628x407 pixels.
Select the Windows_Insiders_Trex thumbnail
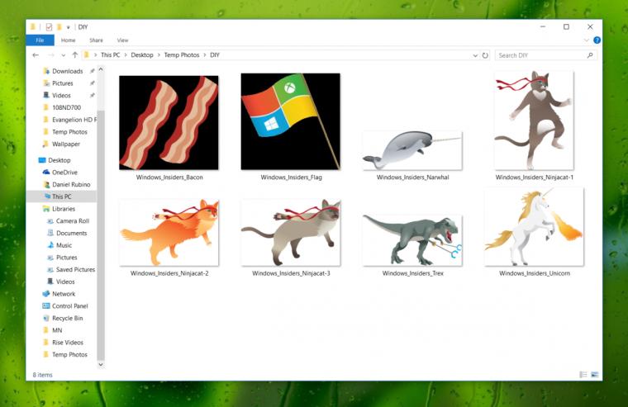[x=412, y=240]
